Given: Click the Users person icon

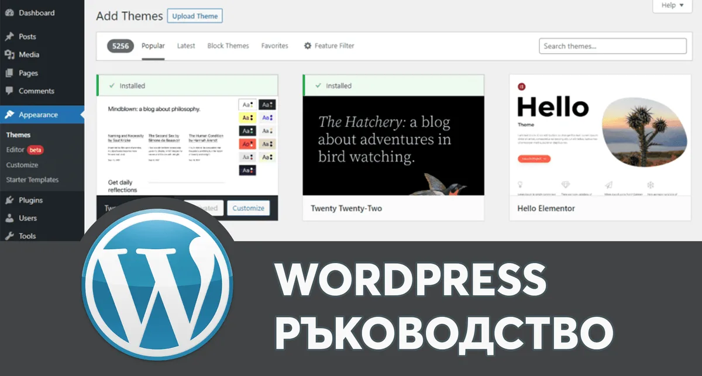Looking at the screenshot, I should [x=9, y=218].
